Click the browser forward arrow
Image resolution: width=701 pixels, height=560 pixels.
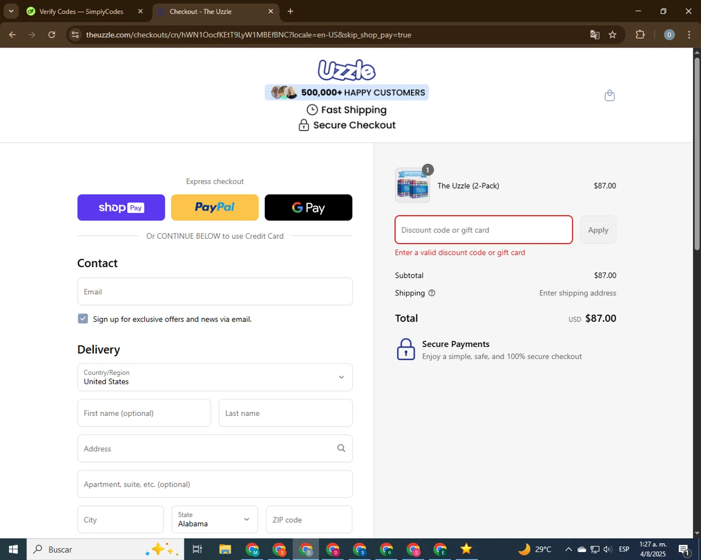[32, 35]
